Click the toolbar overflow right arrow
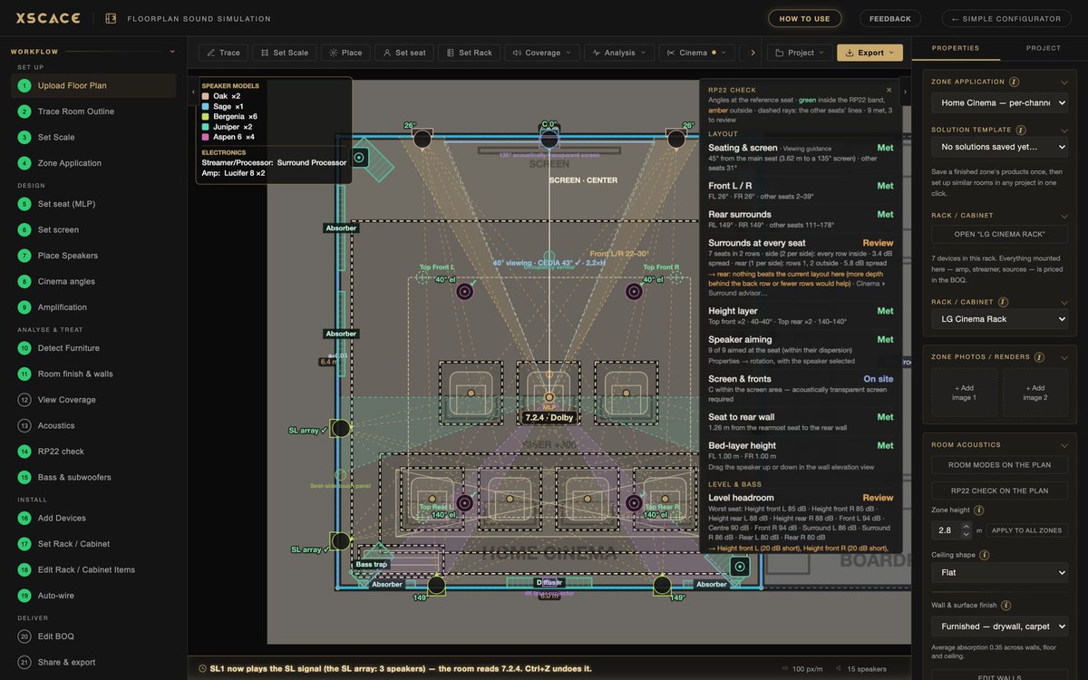The width and height of the screenshot is (1088, 680). click(753, 53)
